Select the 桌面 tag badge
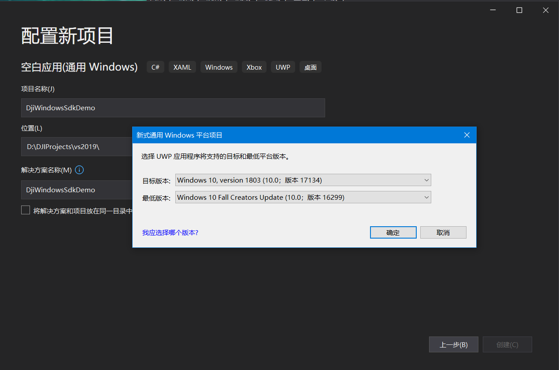This screenshot has width=559, height=370. [x=310, y=67]
